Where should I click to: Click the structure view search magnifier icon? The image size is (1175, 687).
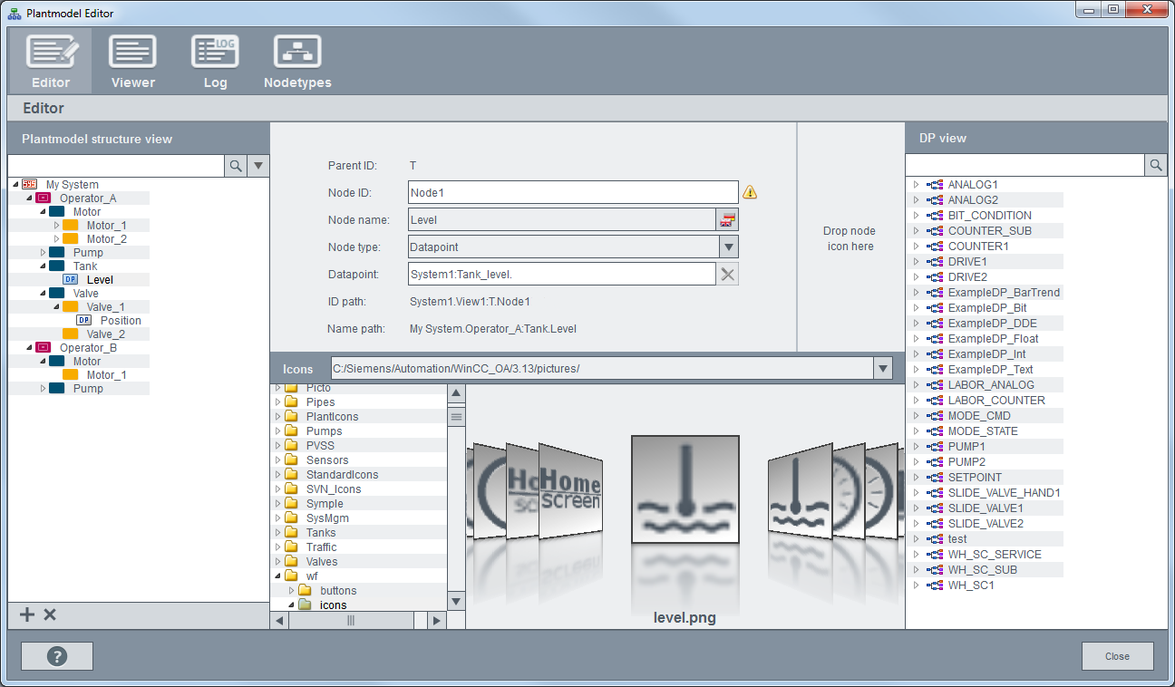235,166
